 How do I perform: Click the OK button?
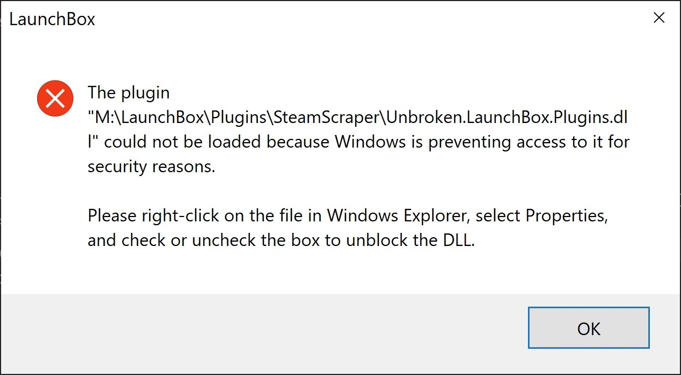(588, 328)
